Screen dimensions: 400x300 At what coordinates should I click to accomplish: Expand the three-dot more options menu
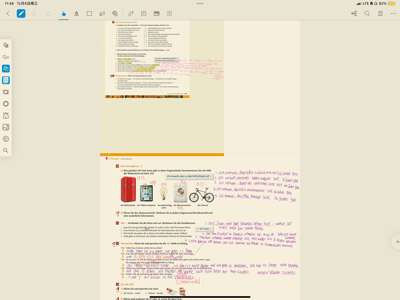(x=393, y=13)
